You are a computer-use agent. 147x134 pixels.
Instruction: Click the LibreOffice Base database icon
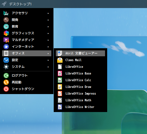[x=60, y=73]
